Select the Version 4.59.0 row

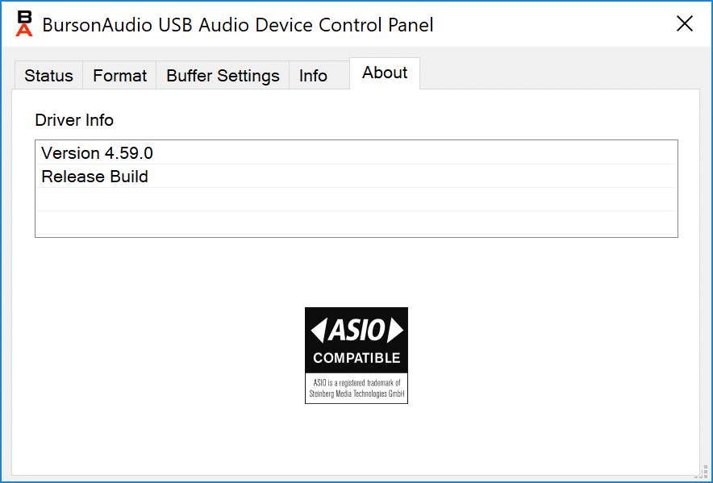coord(356,153)
